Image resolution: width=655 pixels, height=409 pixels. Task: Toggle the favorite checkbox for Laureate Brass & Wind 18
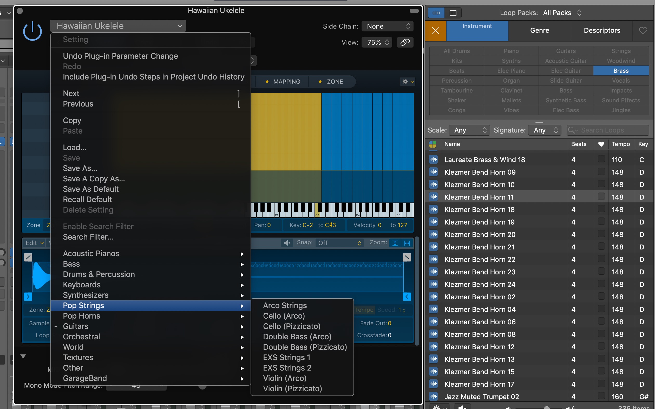pos(601,159)
